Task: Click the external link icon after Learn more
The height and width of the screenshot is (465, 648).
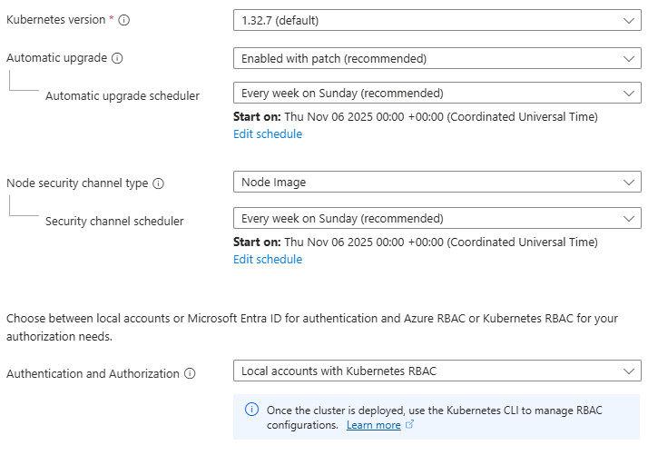Action: pos(410,425)
